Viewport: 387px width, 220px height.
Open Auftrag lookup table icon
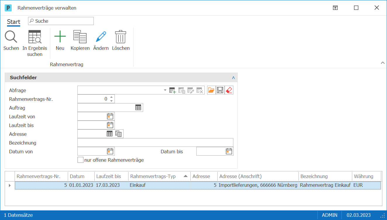(x=138, y=108)
